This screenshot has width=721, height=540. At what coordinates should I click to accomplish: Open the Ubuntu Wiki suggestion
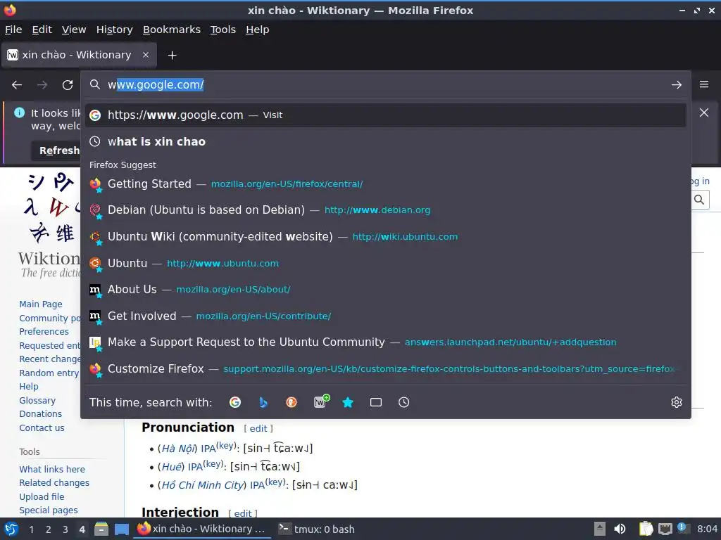385,237
